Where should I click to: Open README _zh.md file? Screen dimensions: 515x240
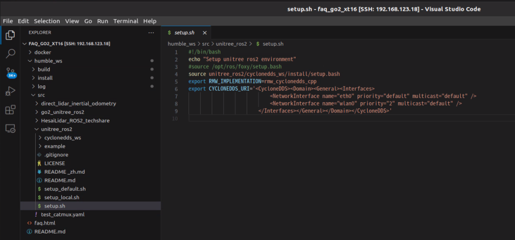[x=64, y=172]
